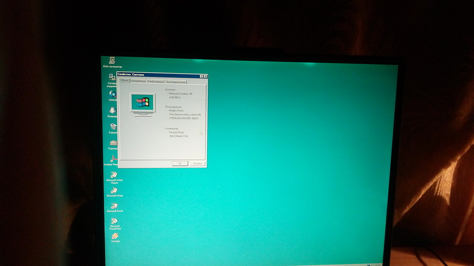This screenshot has width=474, height=266.
Task: Click the Отмена cancel button
Action: [197, 163]
